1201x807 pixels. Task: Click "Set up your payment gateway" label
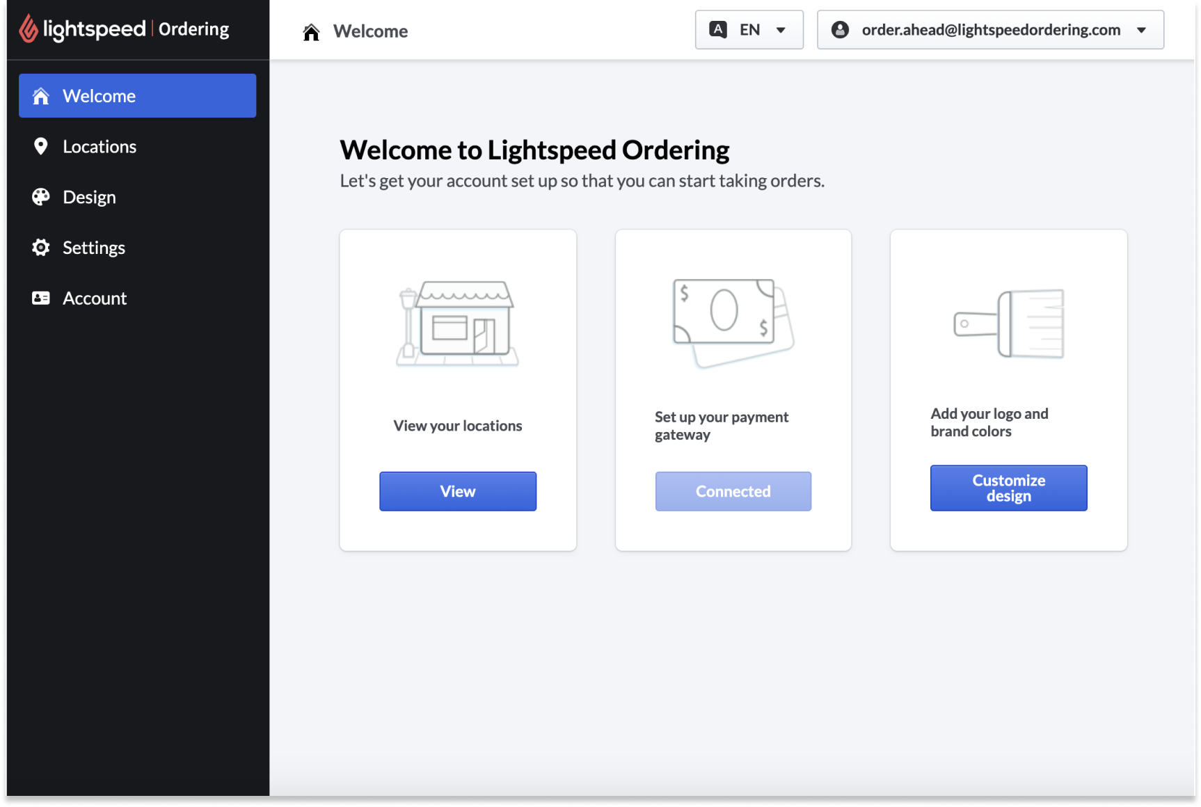click(722, 426)
